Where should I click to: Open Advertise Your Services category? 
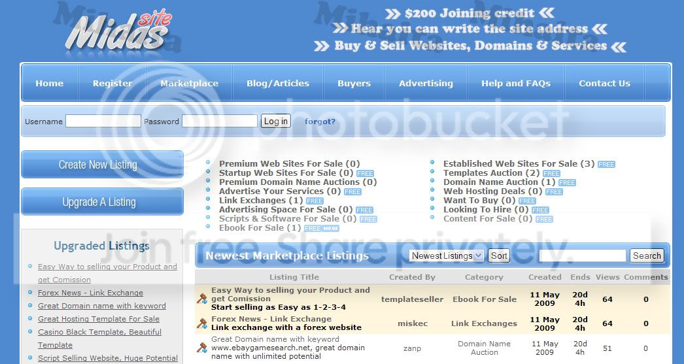point(280,191)
